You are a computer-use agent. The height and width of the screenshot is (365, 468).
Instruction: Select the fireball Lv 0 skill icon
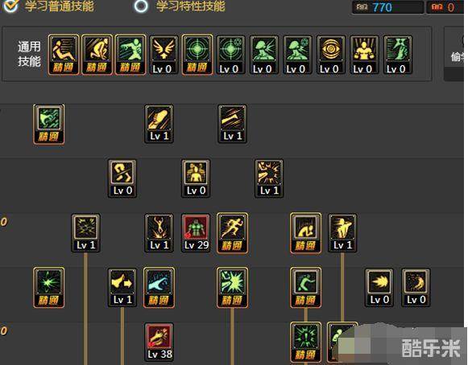click(379, 287)
